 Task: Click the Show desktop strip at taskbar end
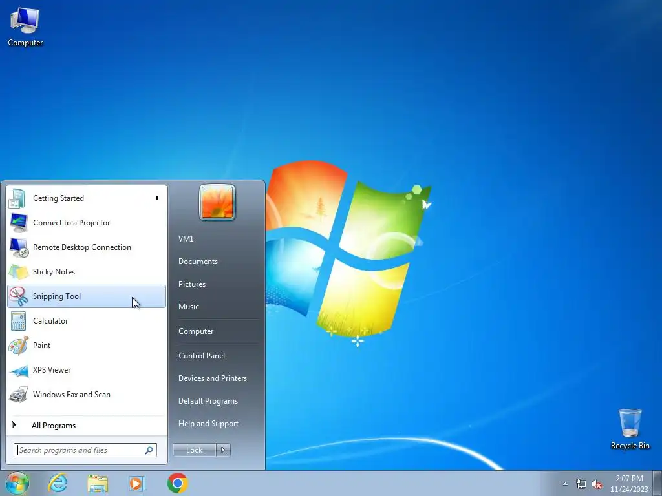point(657,483)
